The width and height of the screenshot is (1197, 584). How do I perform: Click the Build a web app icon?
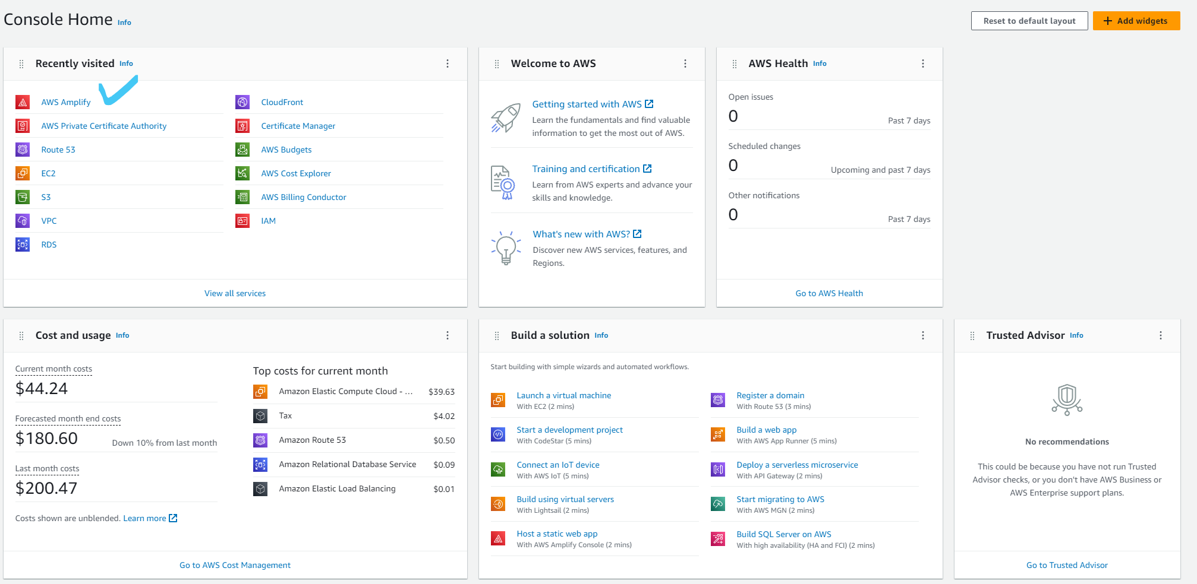[x=718, y=434]
